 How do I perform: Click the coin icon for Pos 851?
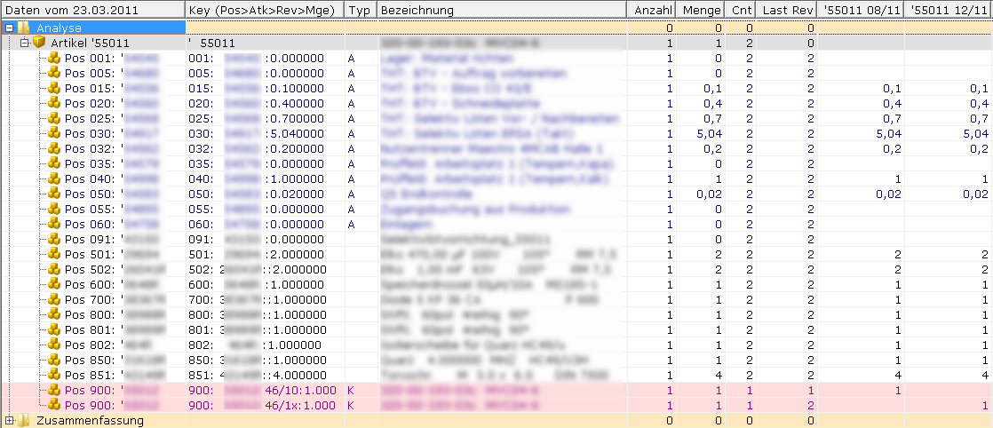54,375
